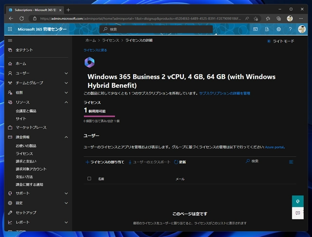This screenshot has width=312, height=237.
Task: Open settings gear in admin header
Action: (278, 29)
